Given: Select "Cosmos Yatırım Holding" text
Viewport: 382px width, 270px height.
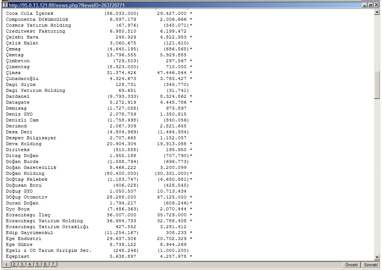Looking at the screenshot, I should click(x=38, y=25).
